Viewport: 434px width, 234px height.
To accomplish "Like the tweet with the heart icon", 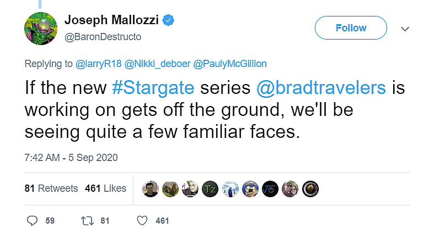I will click(x=142, y=220).
